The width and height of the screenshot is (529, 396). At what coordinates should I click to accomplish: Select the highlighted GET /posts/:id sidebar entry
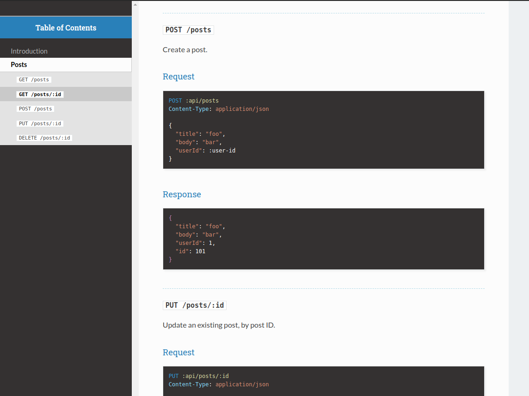40,94
